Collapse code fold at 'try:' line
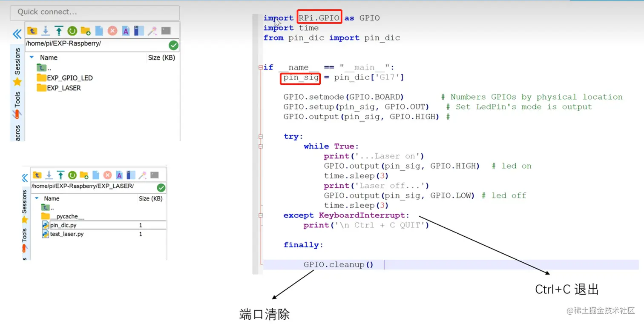The image size is (644, 324). [260, 136]
